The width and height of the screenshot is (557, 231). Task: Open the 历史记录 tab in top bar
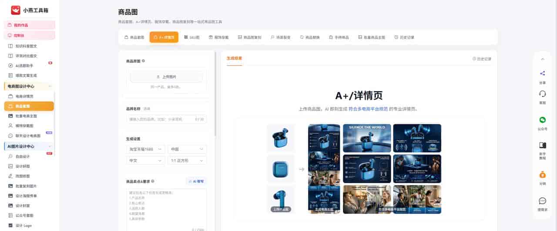404,37
